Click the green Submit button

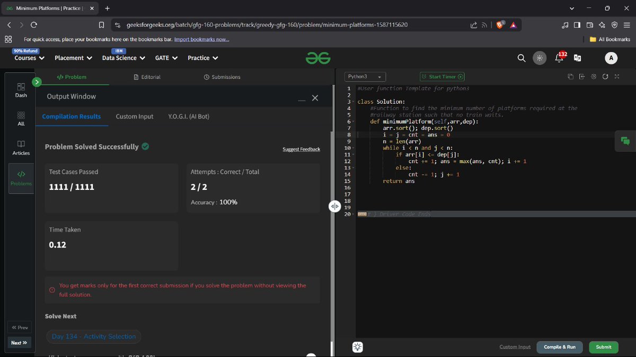point(604,347)
